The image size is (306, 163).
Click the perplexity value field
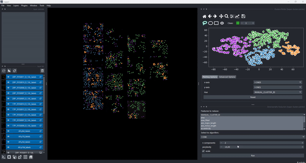262,147
